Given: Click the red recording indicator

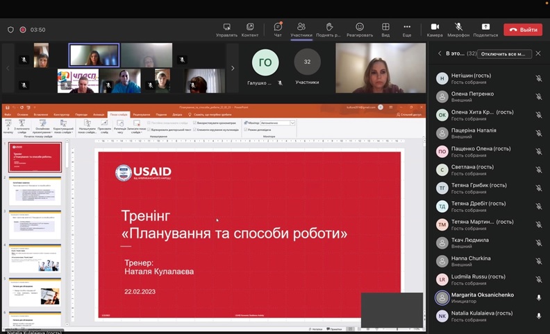Looking at the screenshot, I should pos(23,30).
